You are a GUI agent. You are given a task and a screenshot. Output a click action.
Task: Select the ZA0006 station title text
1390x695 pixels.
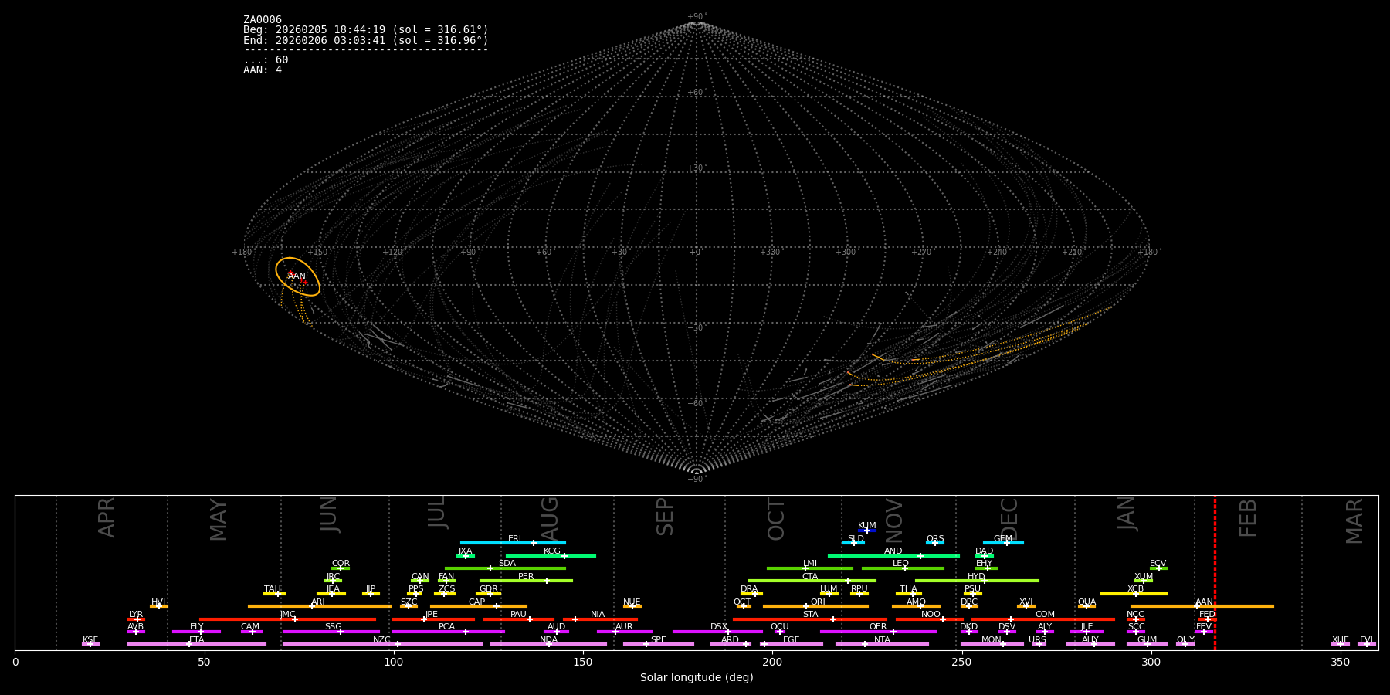pos(263,20)
